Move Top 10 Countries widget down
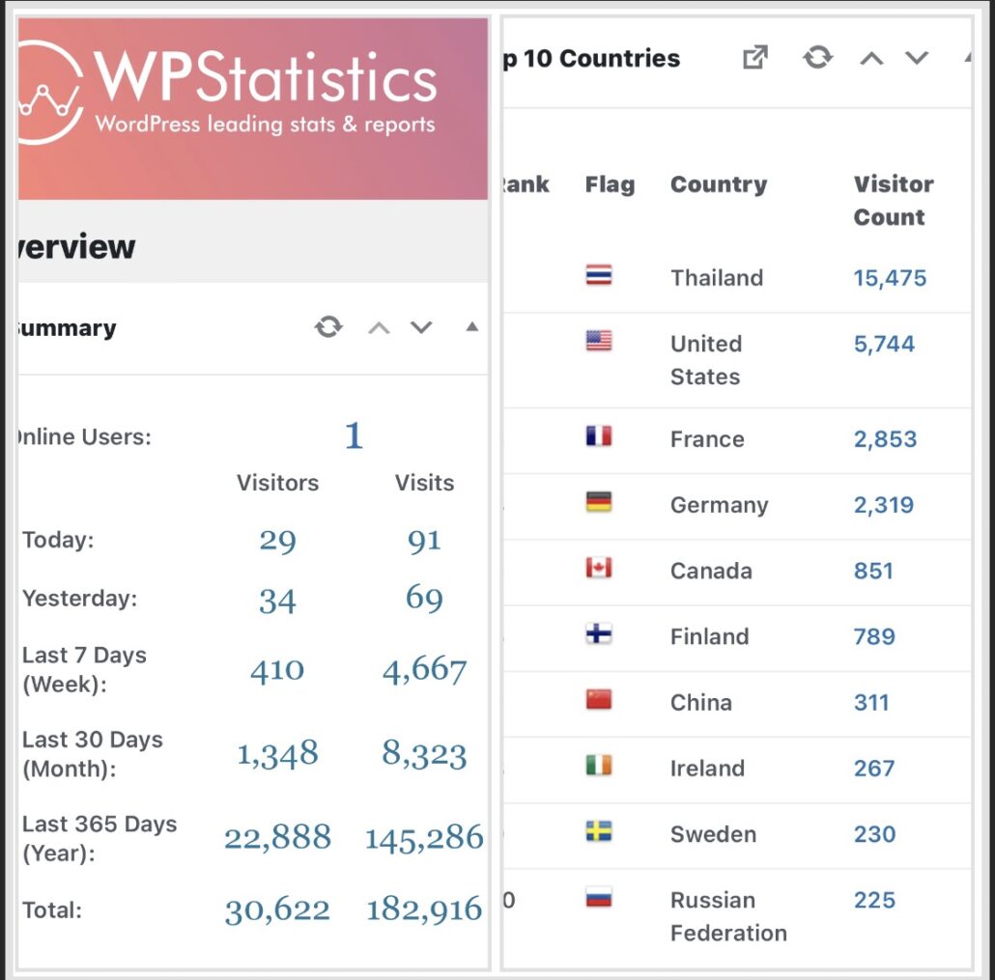The image size is (995, 980). coord(916,59)
